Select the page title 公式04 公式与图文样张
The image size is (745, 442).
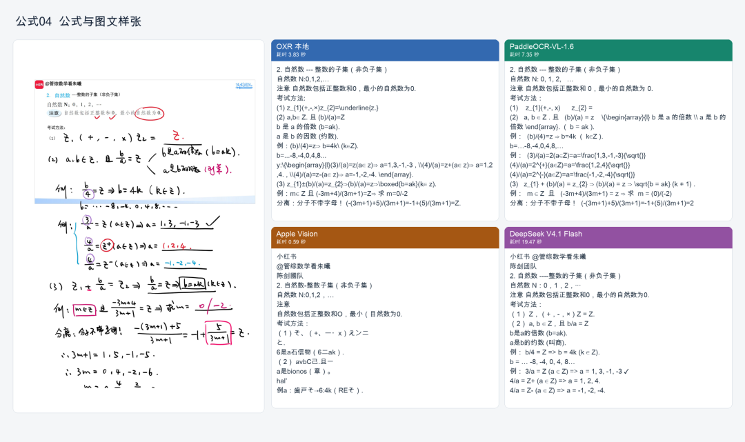click(79, 21)
